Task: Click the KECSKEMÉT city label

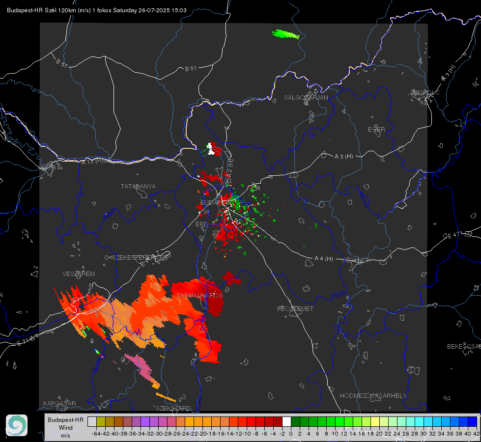Action: [x=295, y=309]
